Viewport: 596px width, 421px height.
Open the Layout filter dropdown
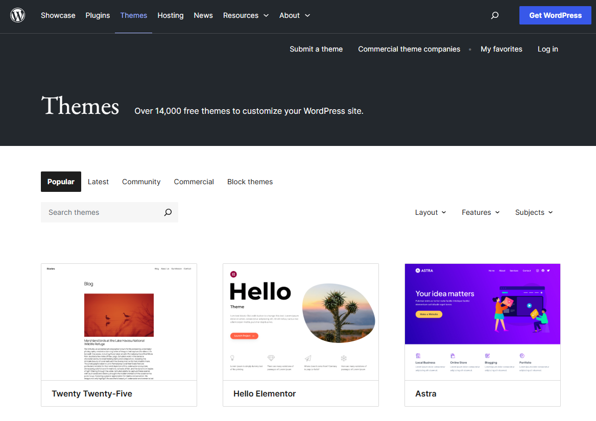click(x=431, y=212)
